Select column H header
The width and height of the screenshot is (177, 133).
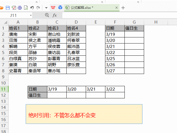(156, 22)
